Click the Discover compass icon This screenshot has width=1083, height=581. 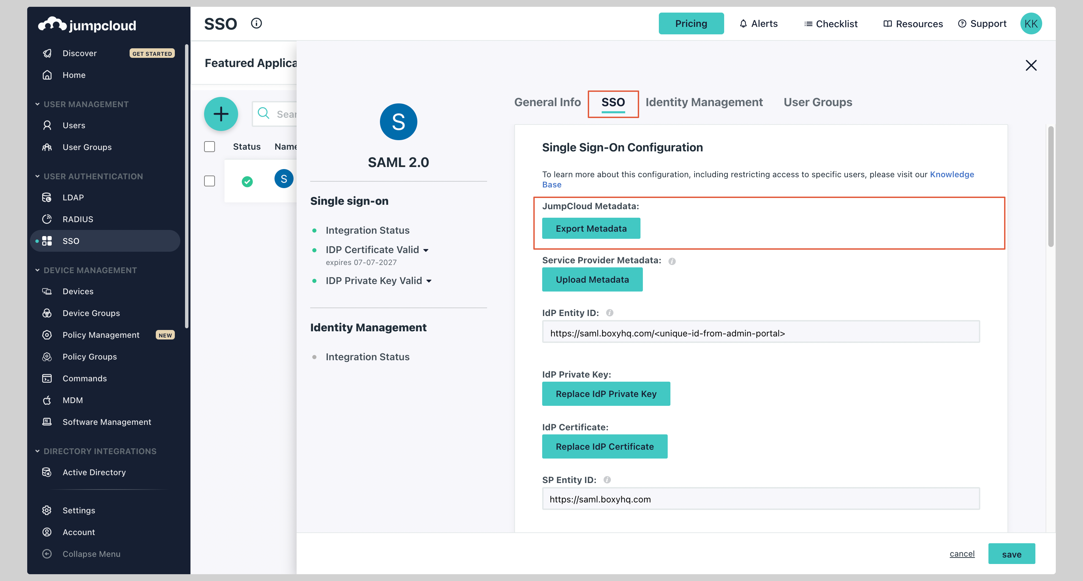click(x=47, y=53)
